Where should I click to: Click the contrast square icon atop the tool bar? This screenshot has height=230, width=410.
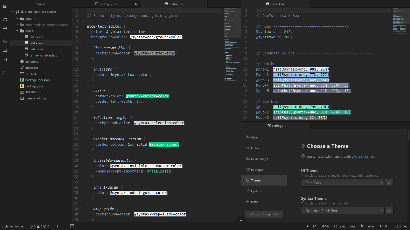[x=5, y=6]
